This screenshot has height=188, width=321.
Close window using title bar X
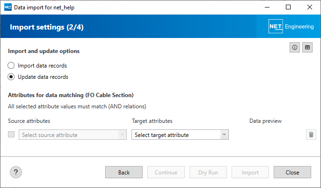(x=310, y=7)
